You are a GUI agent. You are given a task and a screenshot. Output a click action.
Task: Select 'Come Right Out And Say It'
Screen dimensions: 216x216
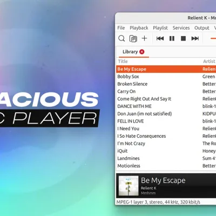point(144,99)
